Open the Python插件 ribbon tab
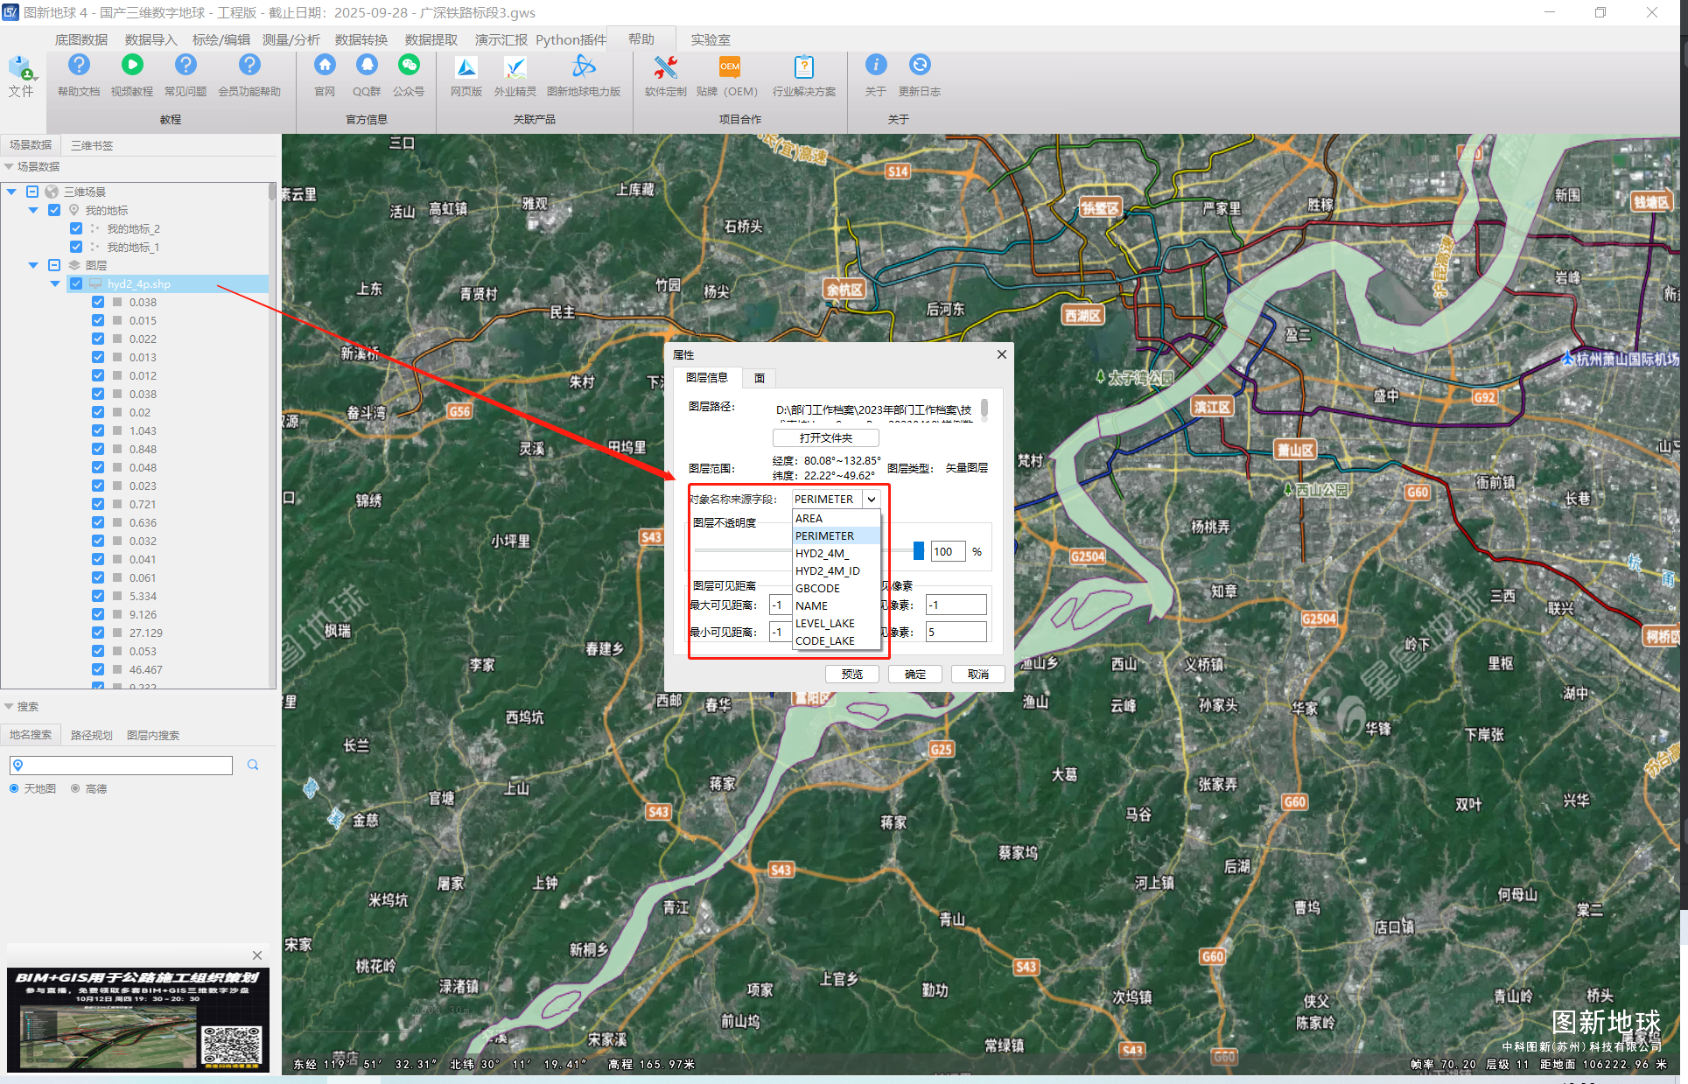Image resolution: width=1688 pixels, height=1084 pixels. (x=571, y=39)
